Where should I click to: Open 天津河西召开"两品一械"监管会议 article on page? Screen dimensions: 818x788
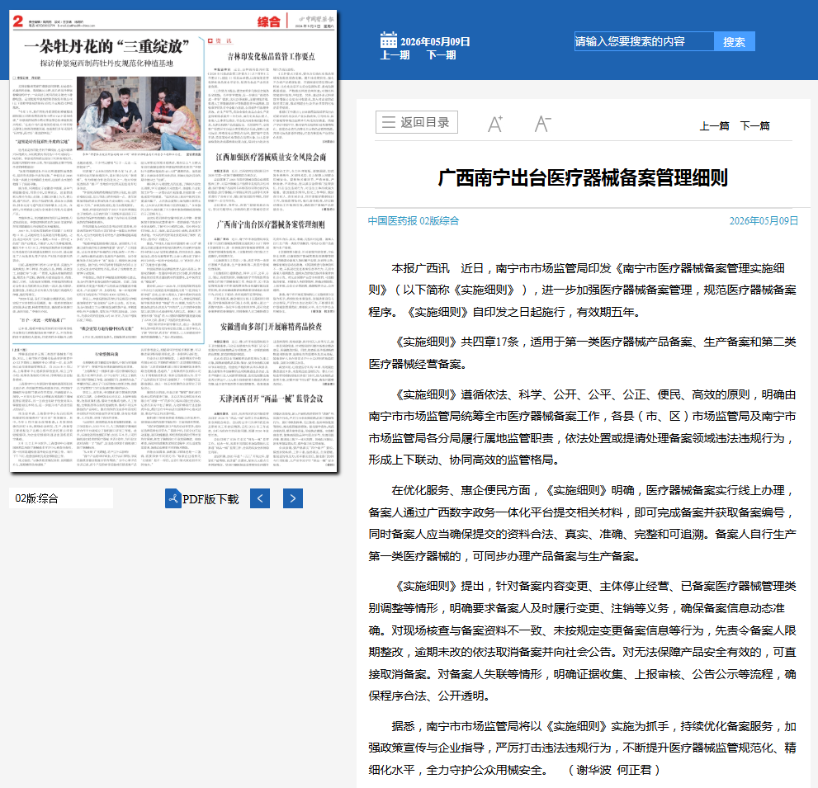(x=271, y=399)
